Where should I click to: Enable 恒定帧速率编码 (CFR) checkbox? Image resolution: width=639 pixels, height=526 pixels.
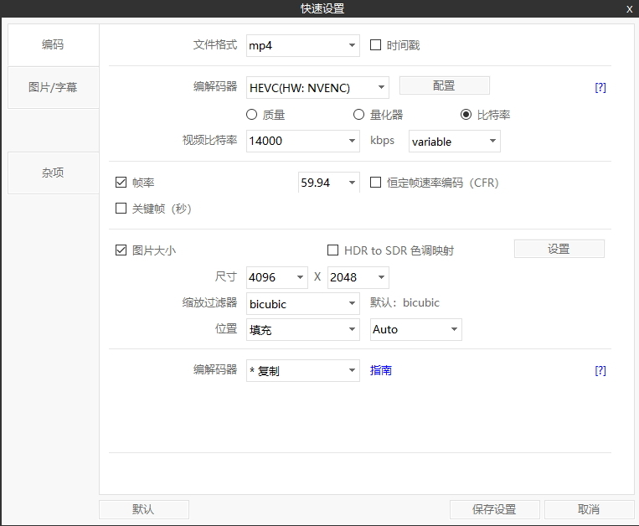(375, 182)
